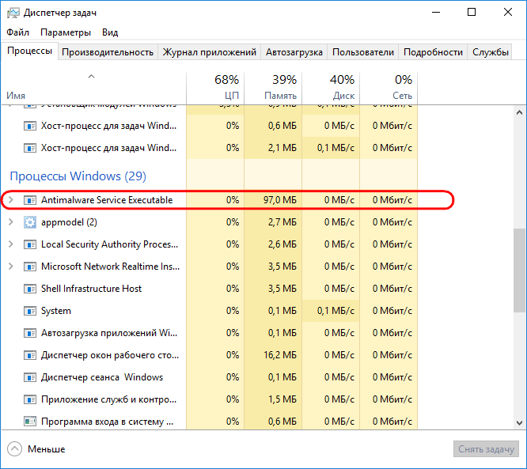The width and height of the screenshot is (527, 469).
Task: Switch to the Автозагрузка tab
Action: coord(294,52)
